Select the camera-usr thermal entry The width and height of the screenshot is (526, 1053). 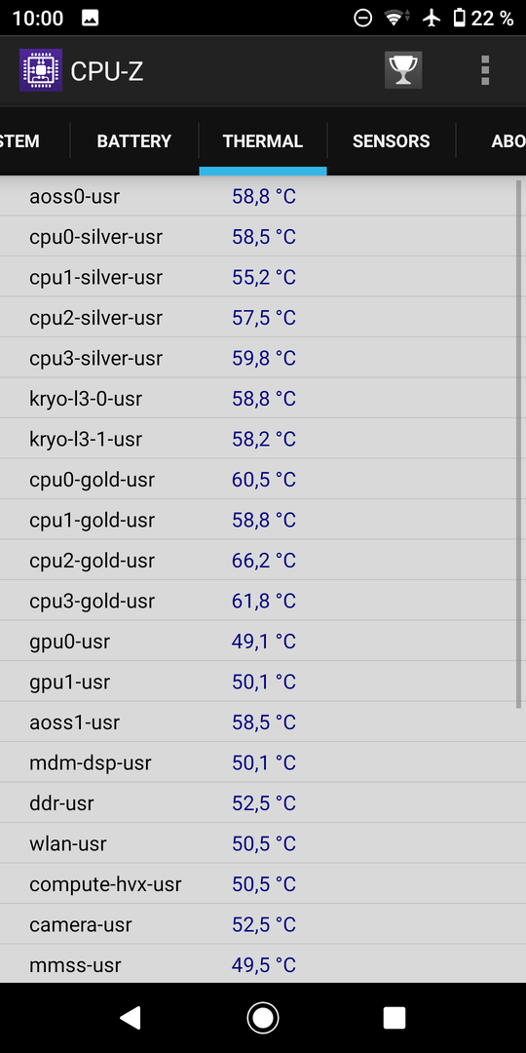(257, 924)
